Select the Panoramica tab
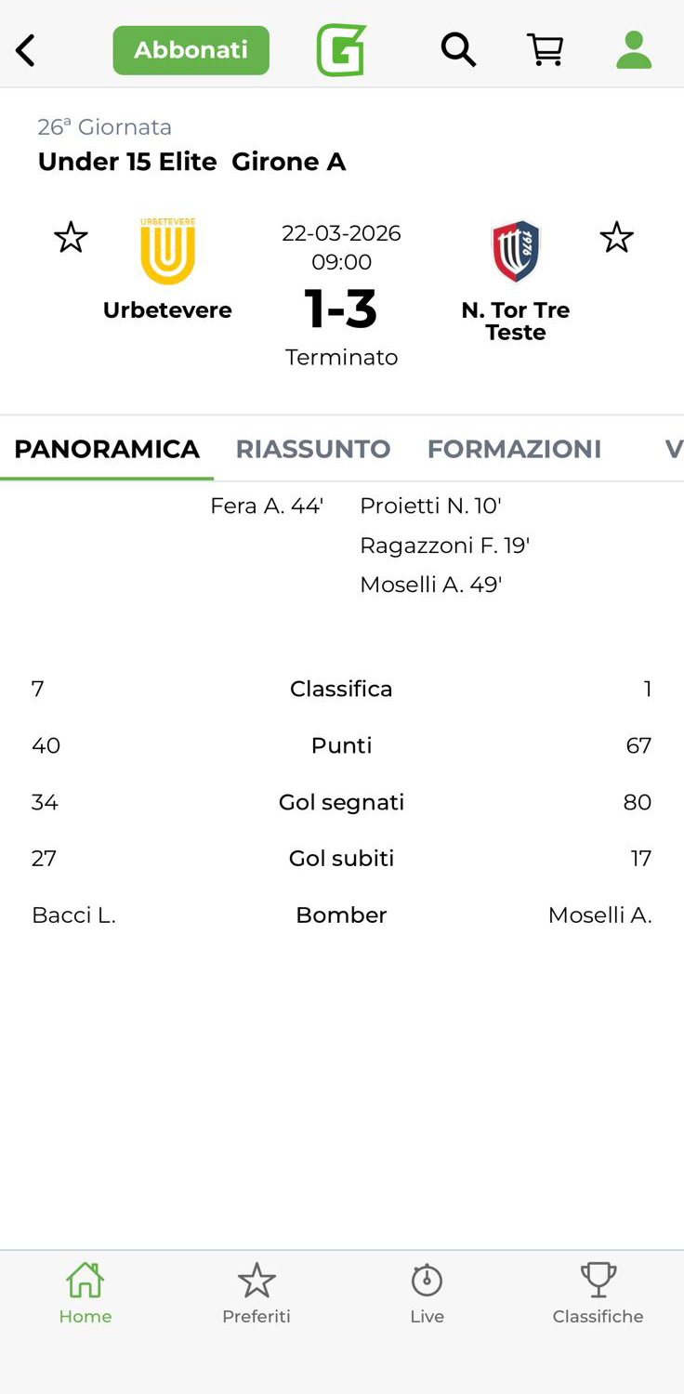This screenshot has height=1394, width=684. [x=107, y=449]
